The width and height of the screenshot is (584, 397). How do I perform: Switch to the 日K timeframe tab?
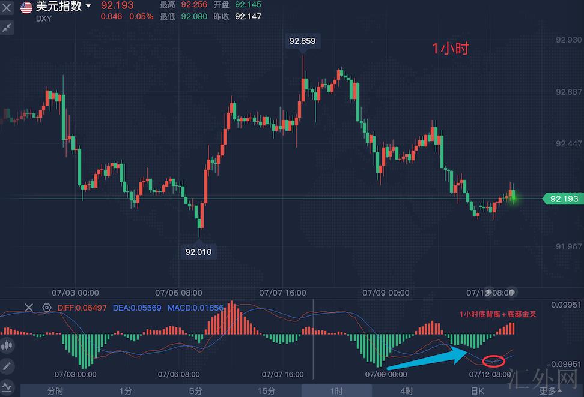(x=477, y=391)
